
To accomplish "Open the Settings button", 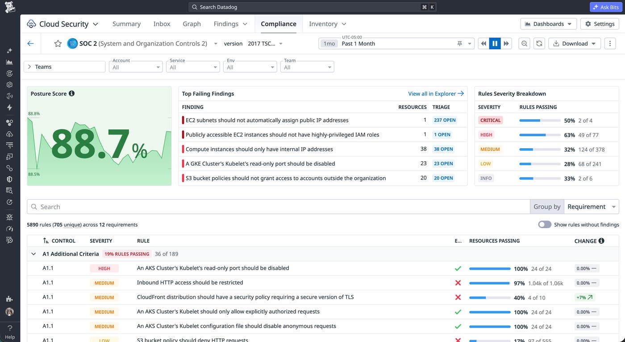I will 600,24.
